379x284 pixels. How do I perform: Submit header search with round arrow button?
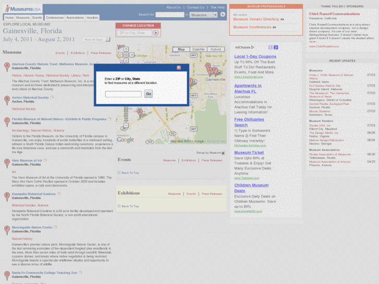pos(223,15)
